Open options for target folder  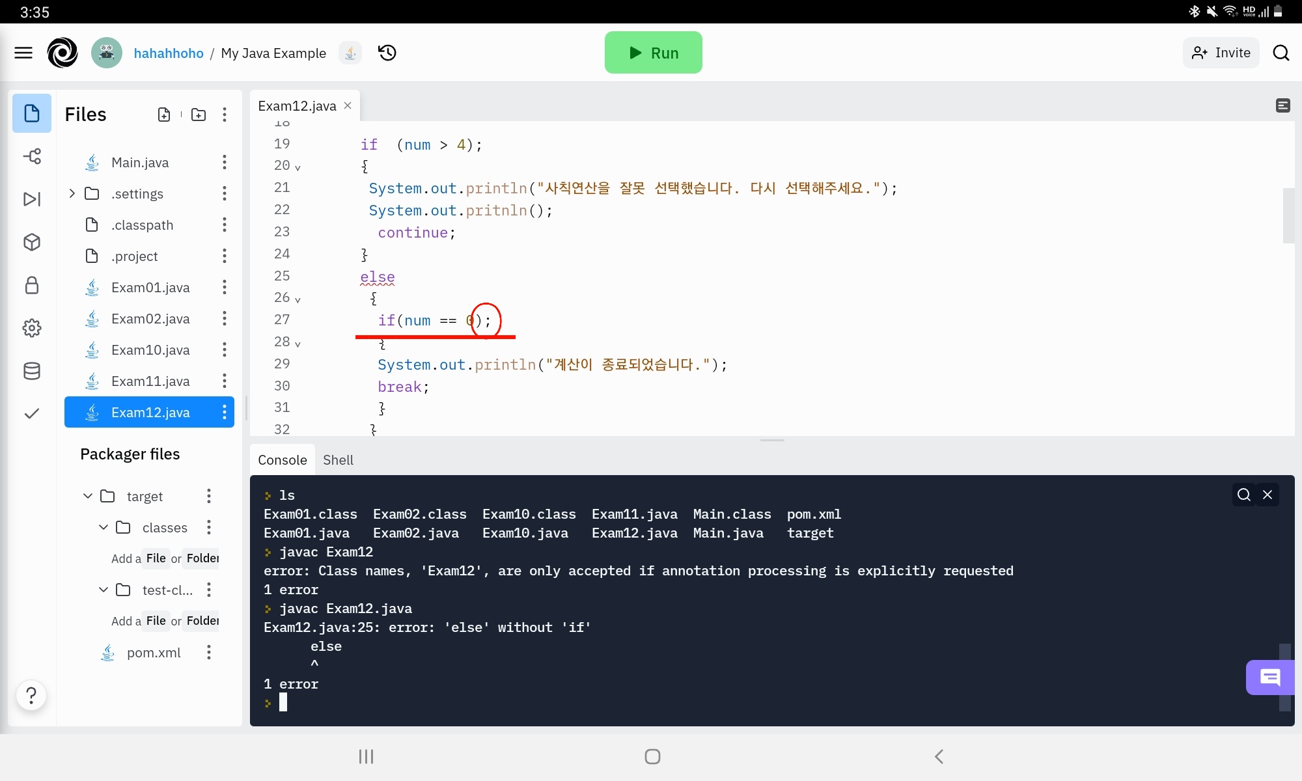click(209, 496)
